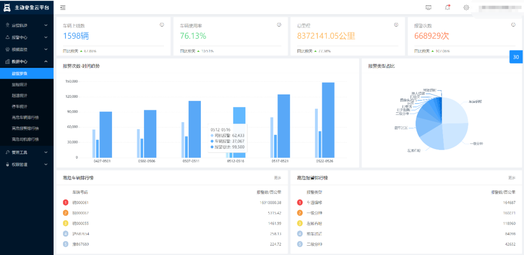Click 更多 link in 高危报警排行榜 panel
524x255 pixels.
coord(512,178)
